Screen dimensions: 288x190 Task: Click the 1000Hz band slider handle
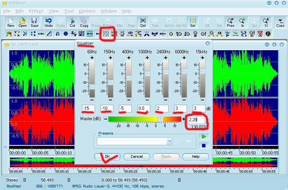[147, 74]
